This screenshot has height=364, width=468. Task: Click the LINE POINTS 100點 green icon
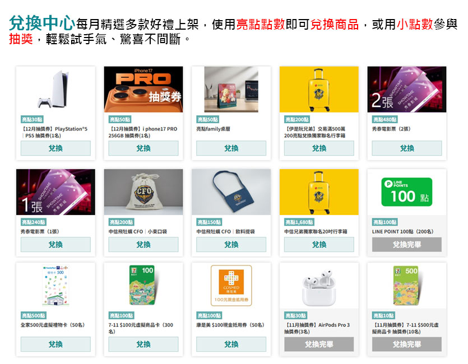click(x=406, y=192)
